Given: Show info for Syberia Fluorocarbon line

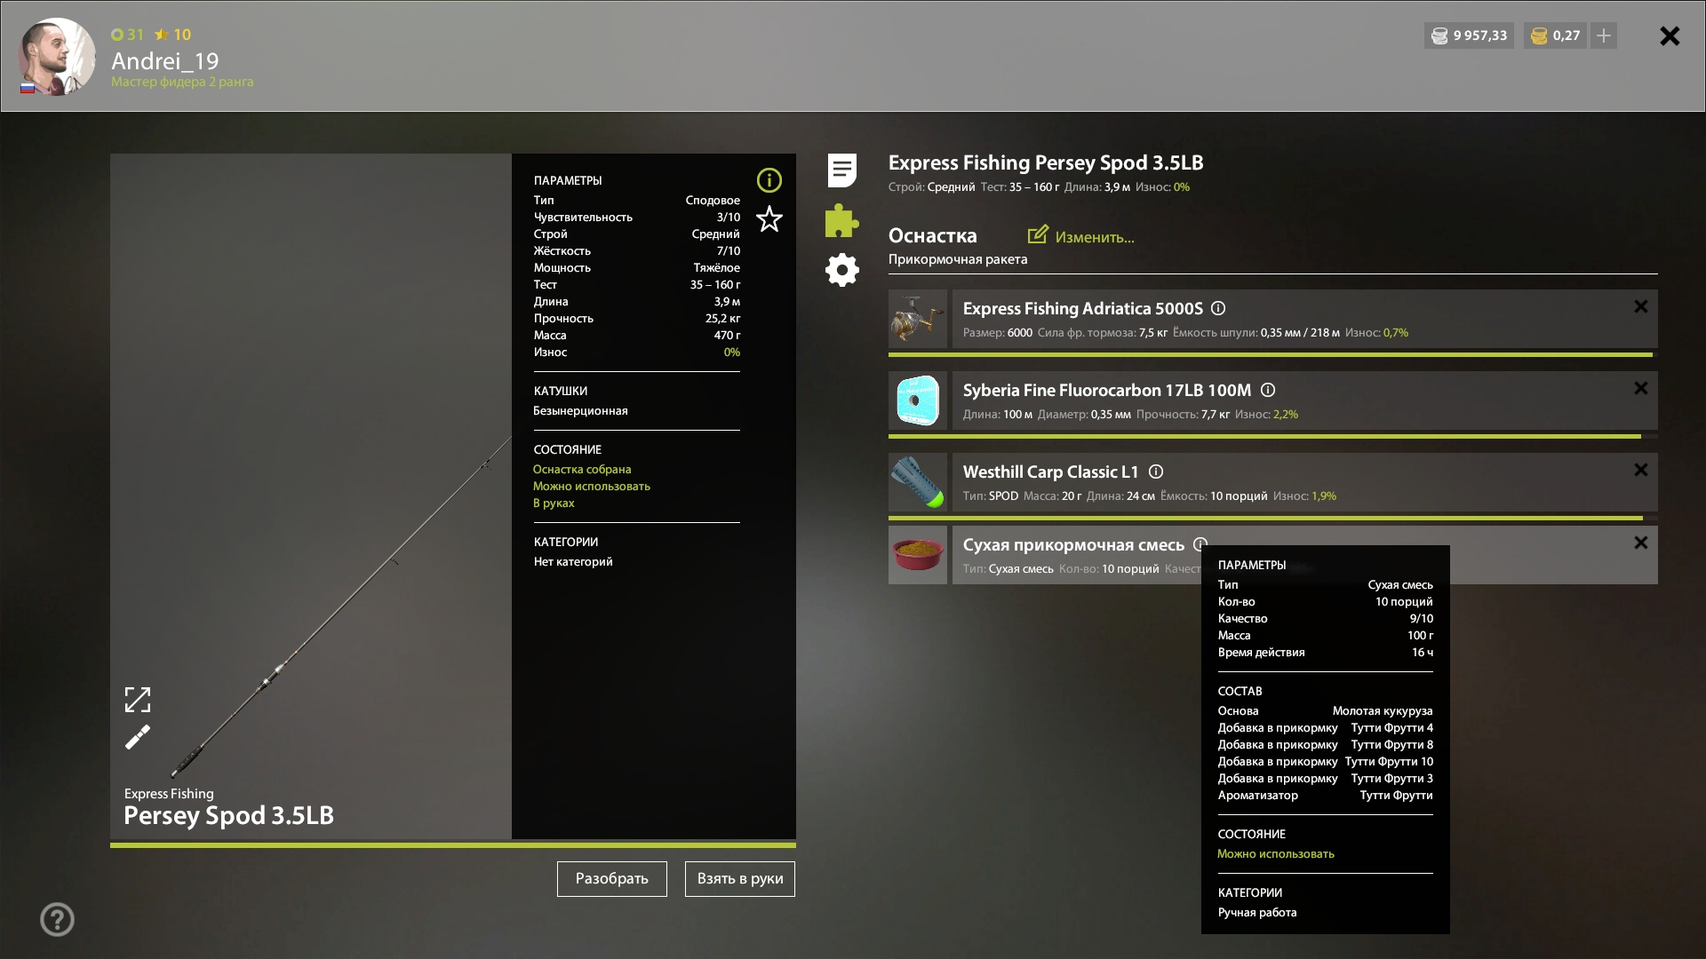Looking at the screenshot, I should 1268,390.
